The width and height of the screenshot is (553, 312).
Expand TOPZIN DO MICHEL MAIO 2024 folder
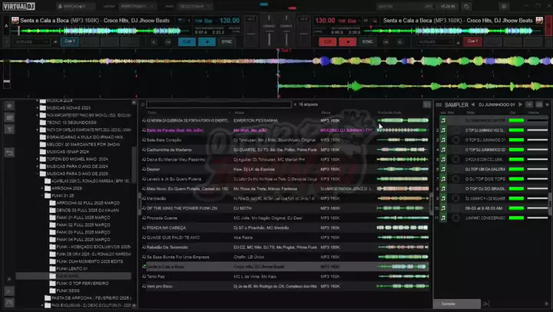[37, 159]
